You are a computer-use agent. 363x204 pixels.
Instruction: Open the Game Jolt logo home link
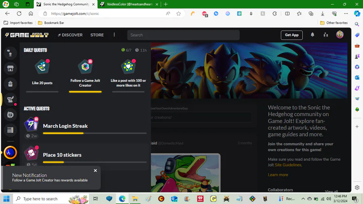(27, 35)
